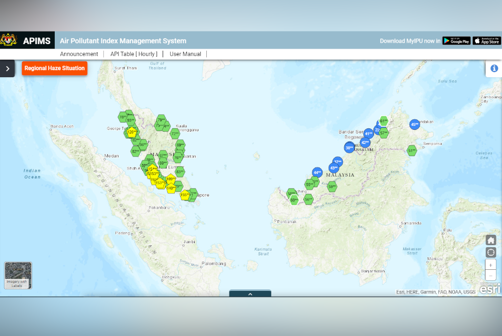Zoom out using the minus icon
This screenshot has width=502, height=336.
click(490, 275)
